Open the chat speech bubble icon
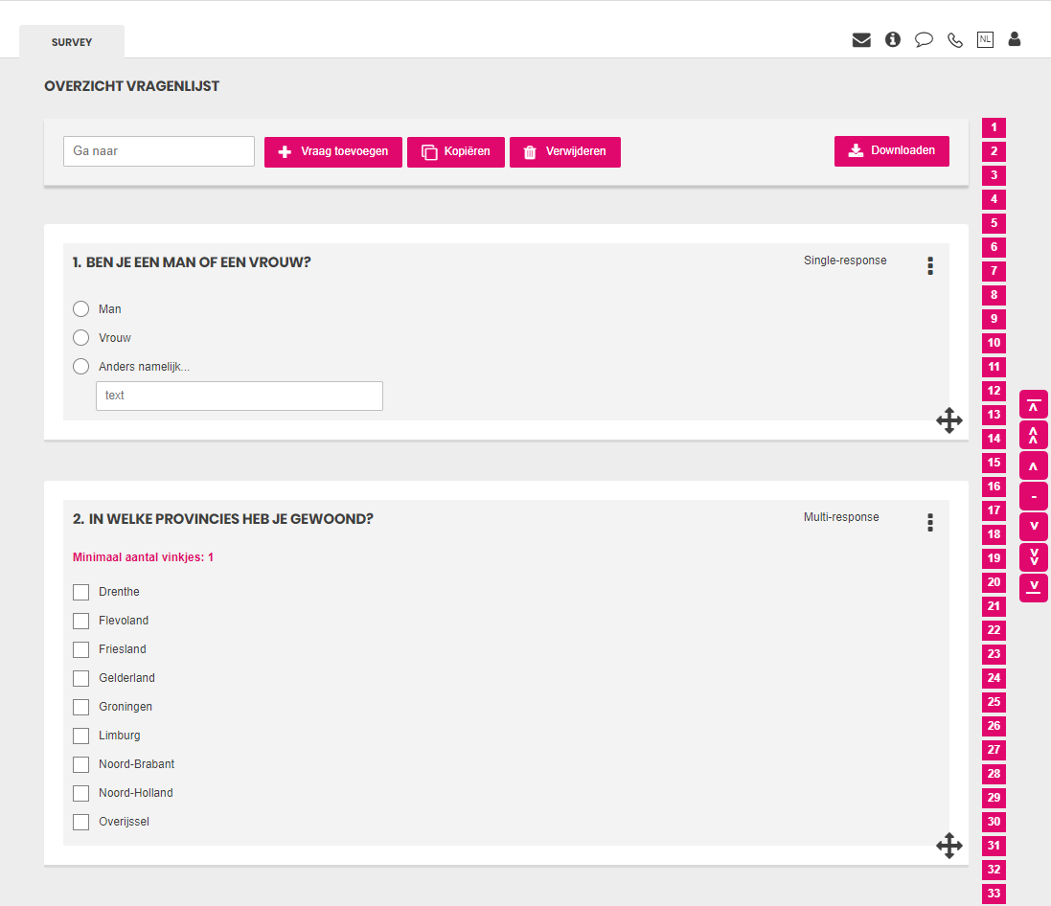The width and height of the screenshot is (1051, 906). tap(924, 40)
